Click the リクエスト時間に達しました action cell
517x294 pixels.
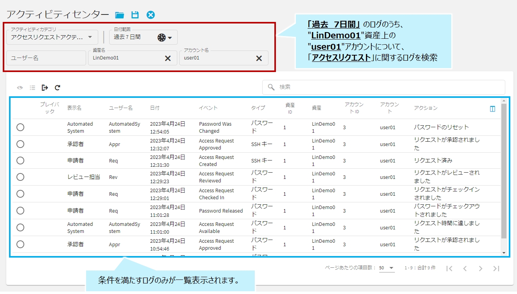coord(447,227)
